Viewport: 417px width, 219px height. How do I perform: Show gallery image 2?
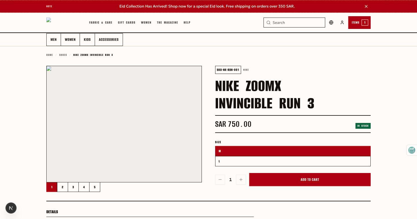[63, 187]
